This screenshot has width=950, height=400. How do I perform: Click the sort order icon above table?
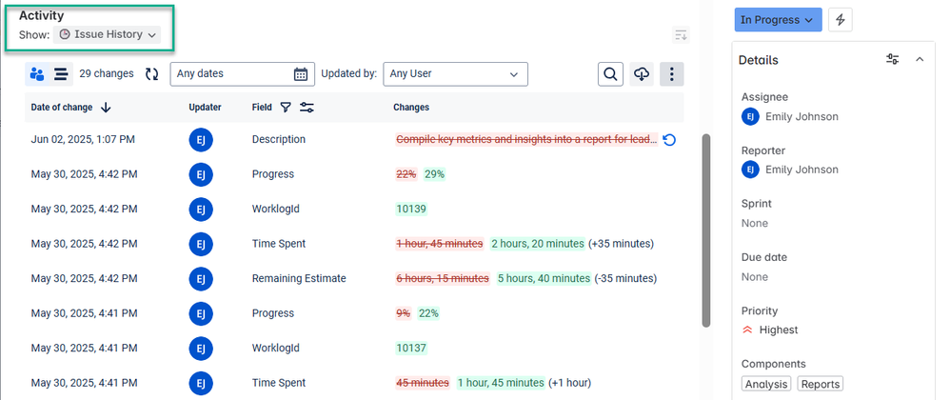[681, 36]
